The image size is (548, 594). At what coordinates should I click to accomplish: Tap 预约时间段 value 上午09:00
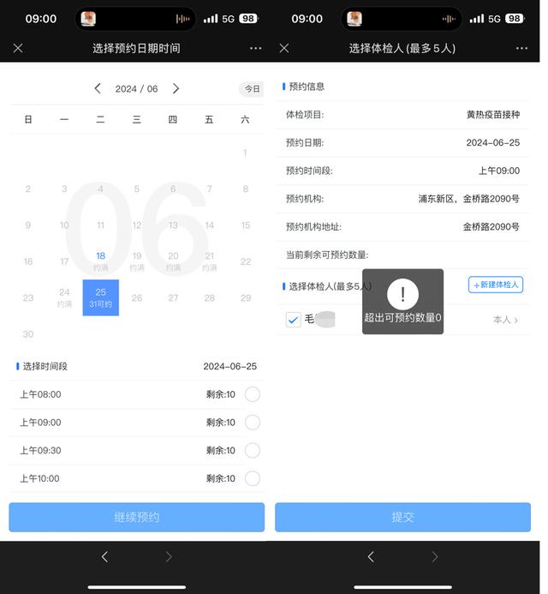coord(499,171)
